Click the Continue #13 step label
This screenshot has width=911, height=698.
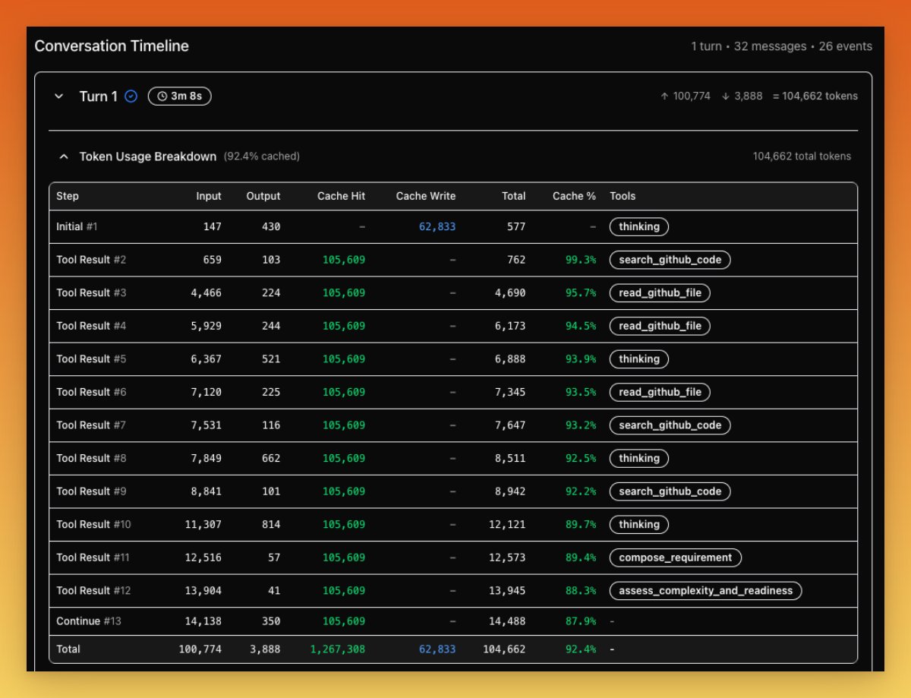(x=88, y=621)
